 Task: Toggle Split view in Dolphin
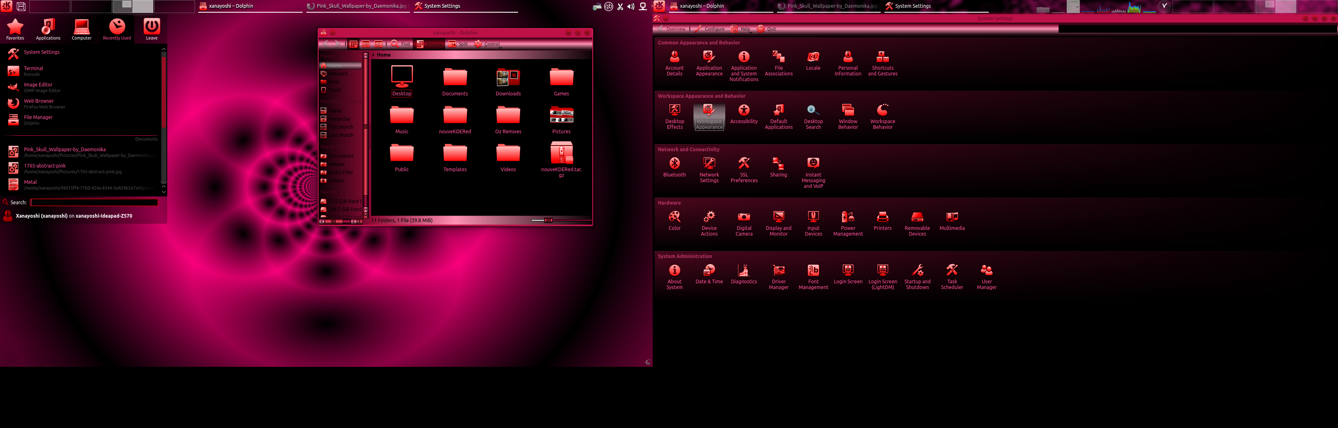click(458, 44)
